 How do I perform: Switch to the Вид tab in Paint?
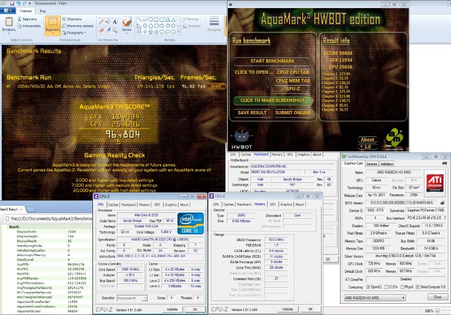pyautogui.click(x=42, y=11)
